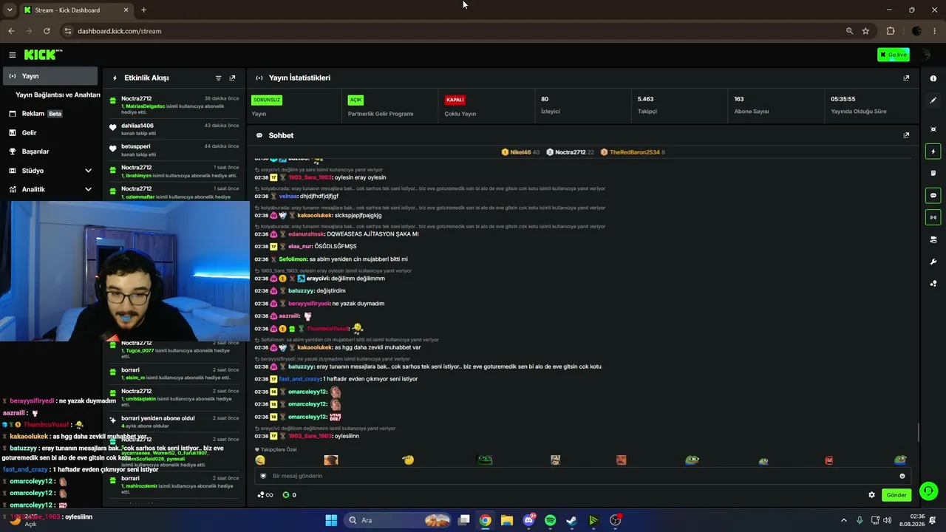
Task: Open the Windows Start menu
Action: coord(331,520)
